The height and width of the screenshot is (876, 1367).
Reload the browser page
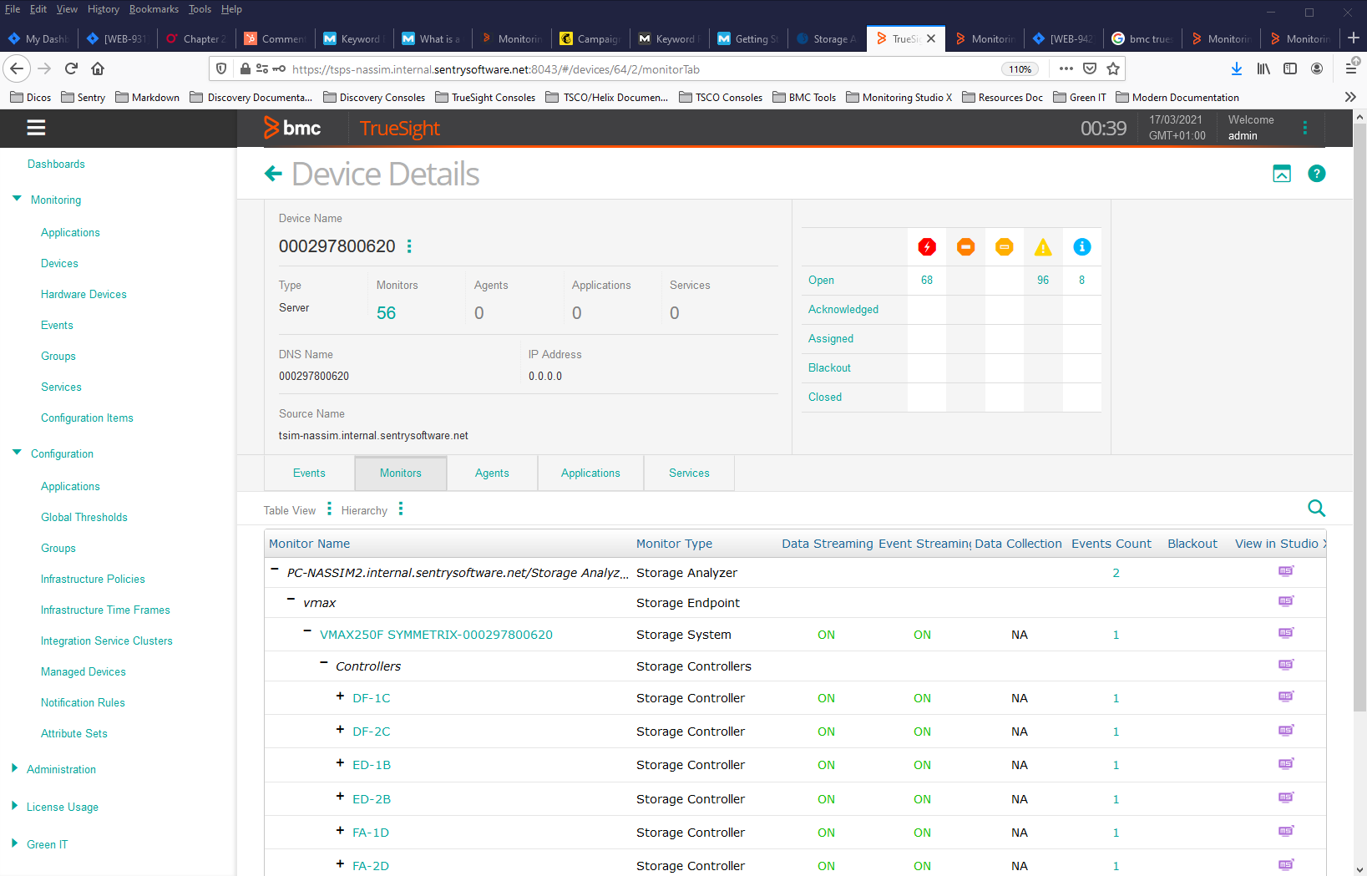click(71, 68)
